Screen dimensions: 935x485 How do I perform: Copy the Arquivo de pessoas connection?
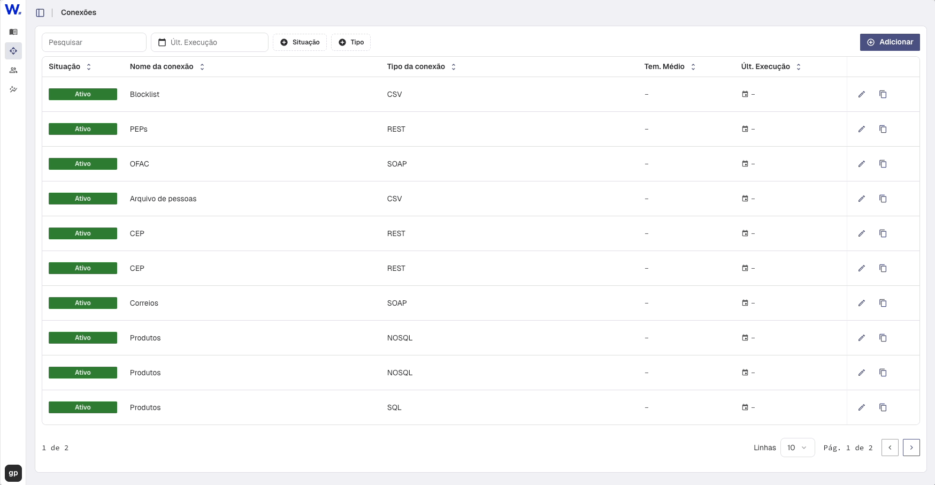pos(883,199)
